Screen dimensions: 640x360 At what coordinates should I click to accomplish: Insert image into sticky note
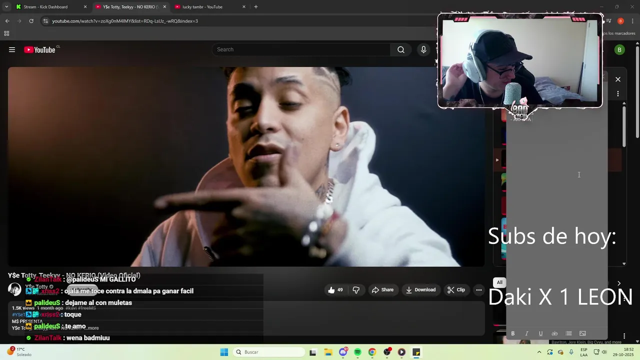[x=582, y=333]
